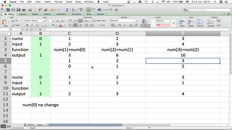Open the Data menu in menu bar

click(x=78, y=2)
